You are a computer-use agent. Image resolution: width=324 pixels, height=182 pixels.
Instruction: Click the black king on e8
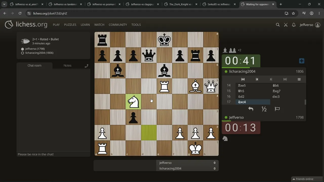[164, 40]
